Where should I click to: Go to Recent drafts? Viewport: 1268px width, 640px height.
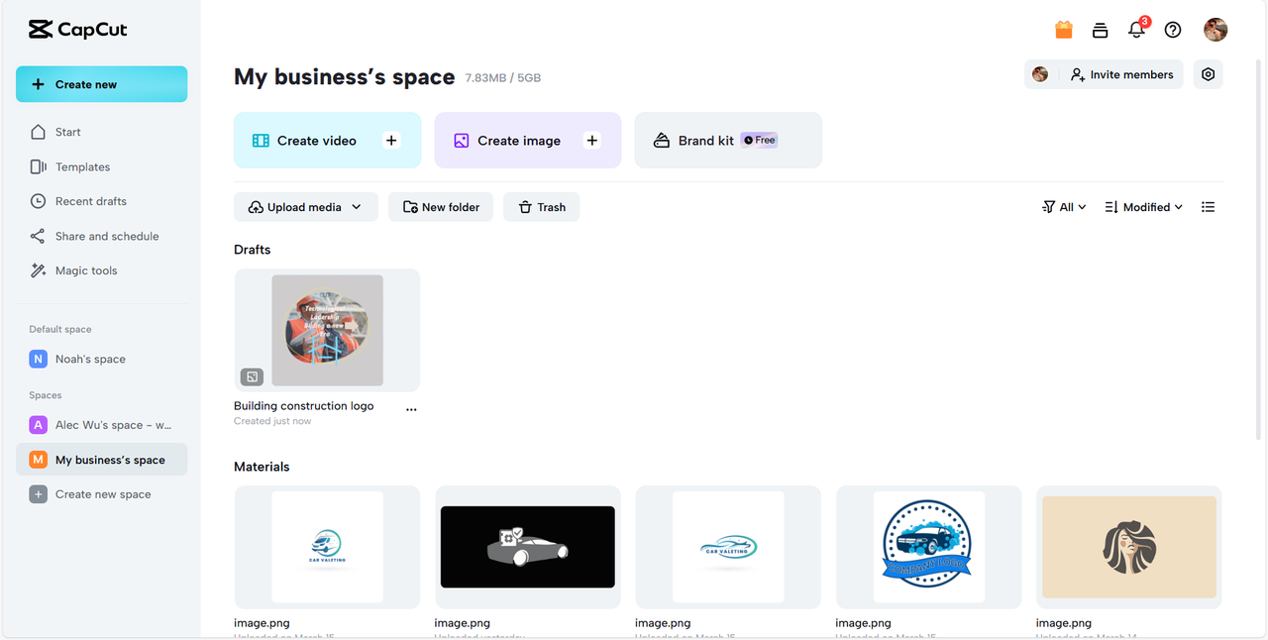tap(101, 201)
